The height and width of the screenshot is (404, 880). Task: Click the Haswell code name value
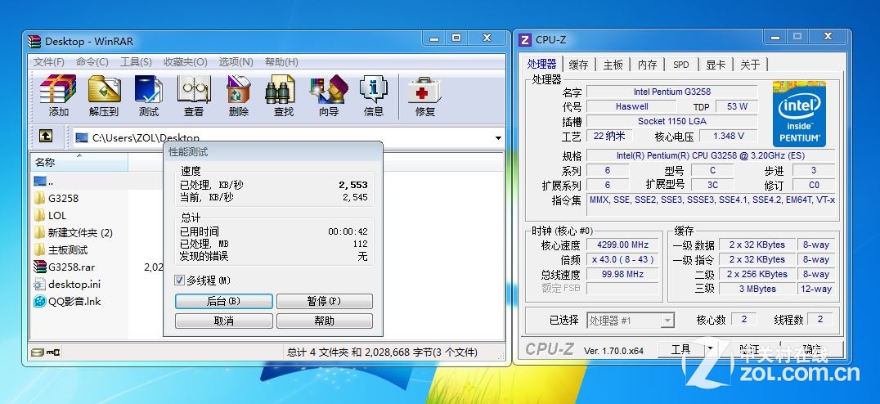631,106
